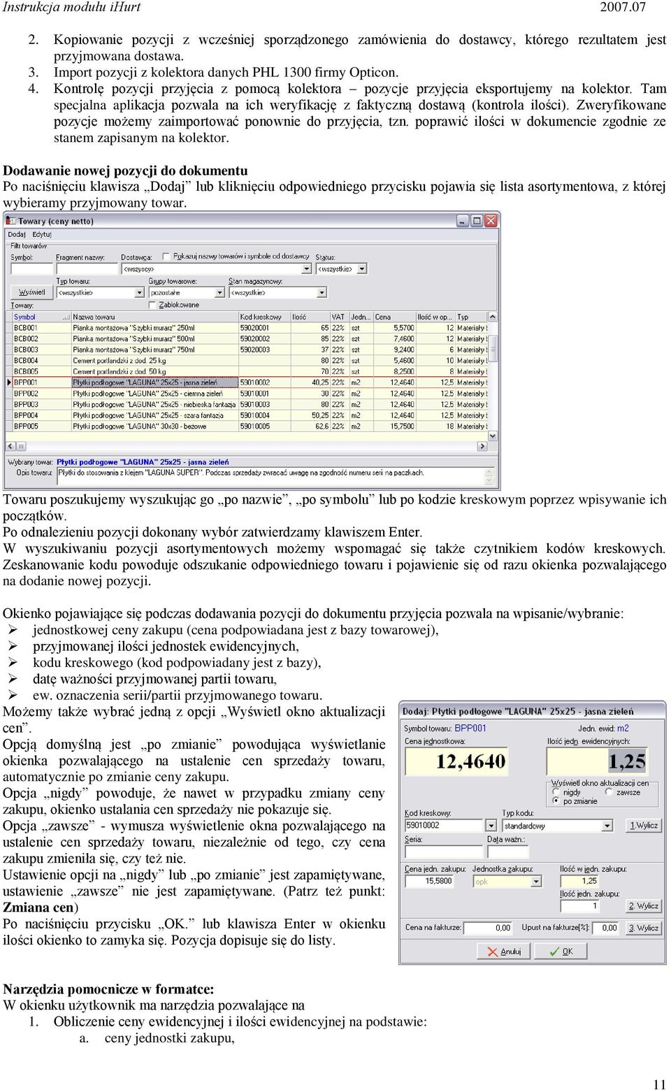Click the Cena column header
The width and height of the screenshot is (671, 1090).
pyautogui.click(x=394, y=317)
